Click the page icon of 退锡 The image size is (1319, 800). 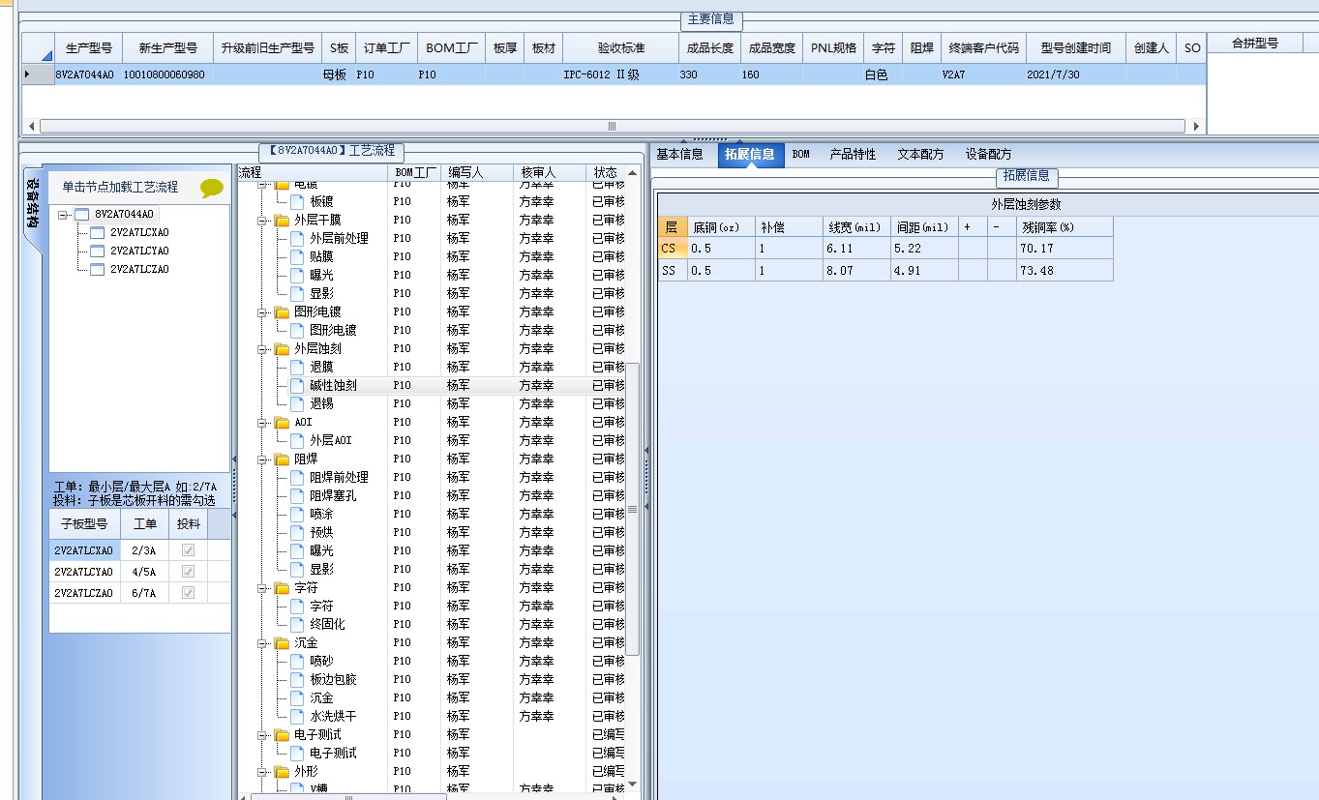point(297,403)
